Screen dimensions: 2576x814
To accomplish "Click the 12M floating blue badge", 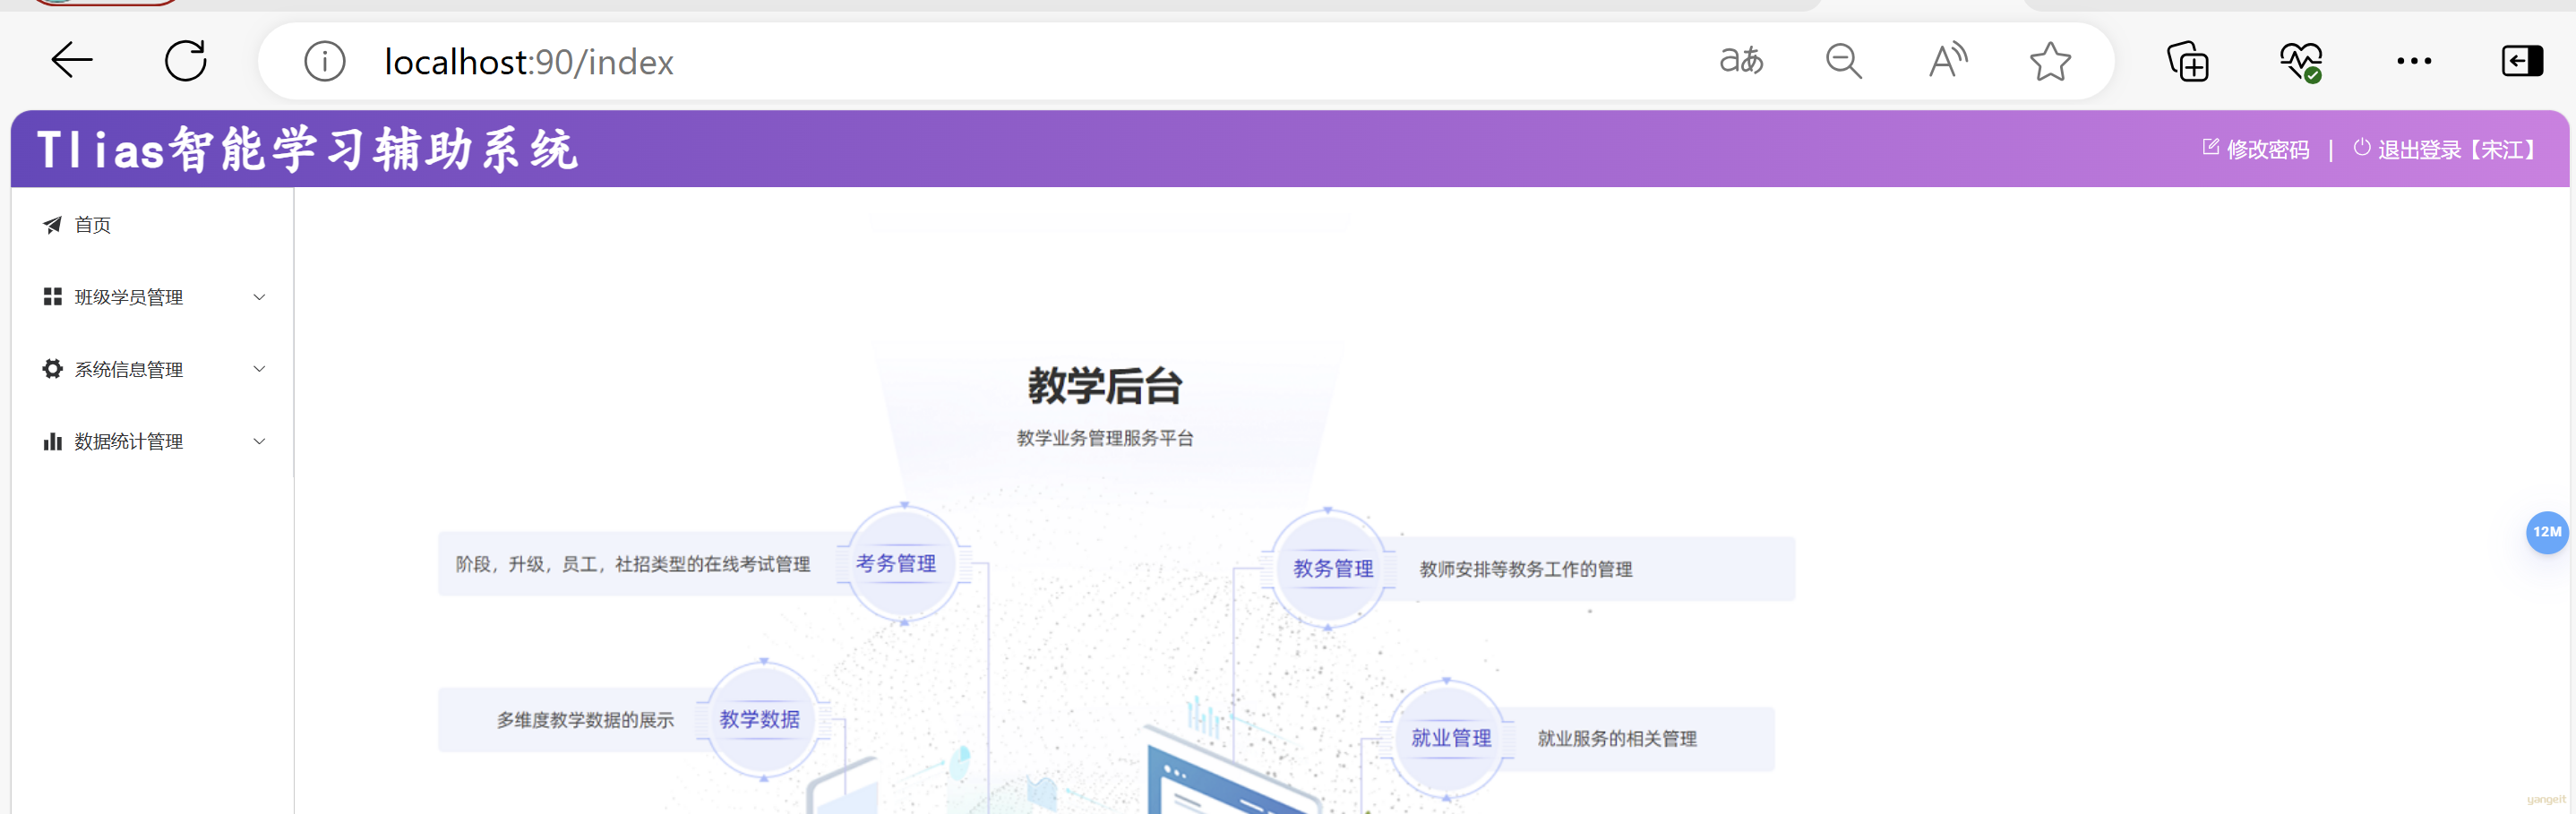I will [2547, 532].
